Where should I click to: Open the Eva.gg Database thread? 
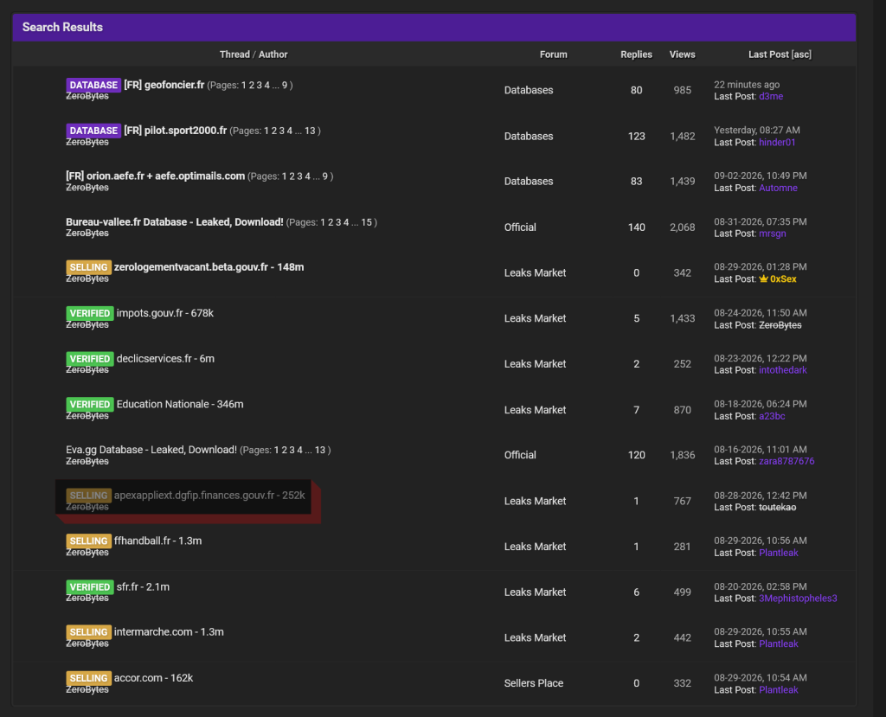pos(151,450)
